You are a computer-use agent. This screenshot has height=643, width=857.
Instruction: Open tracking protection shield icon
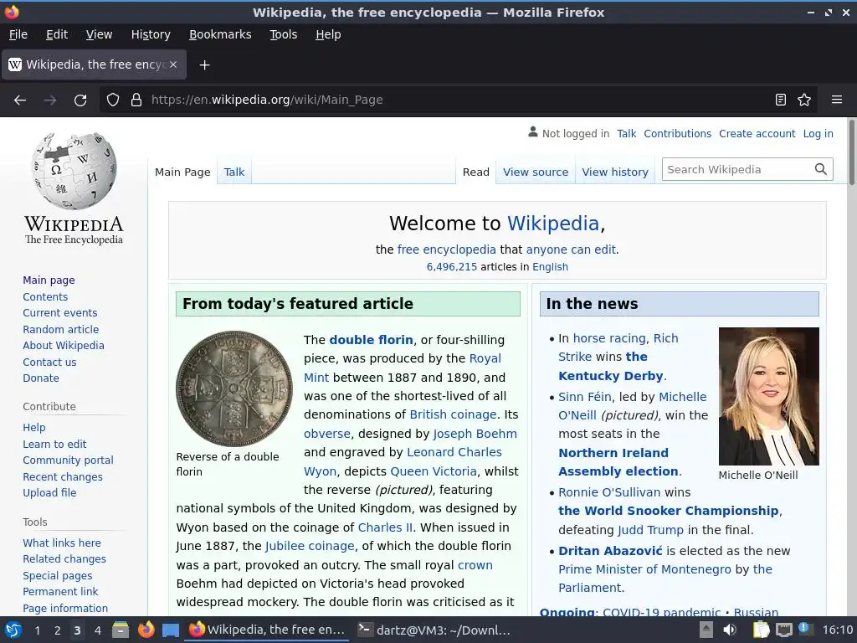(113, 100)
